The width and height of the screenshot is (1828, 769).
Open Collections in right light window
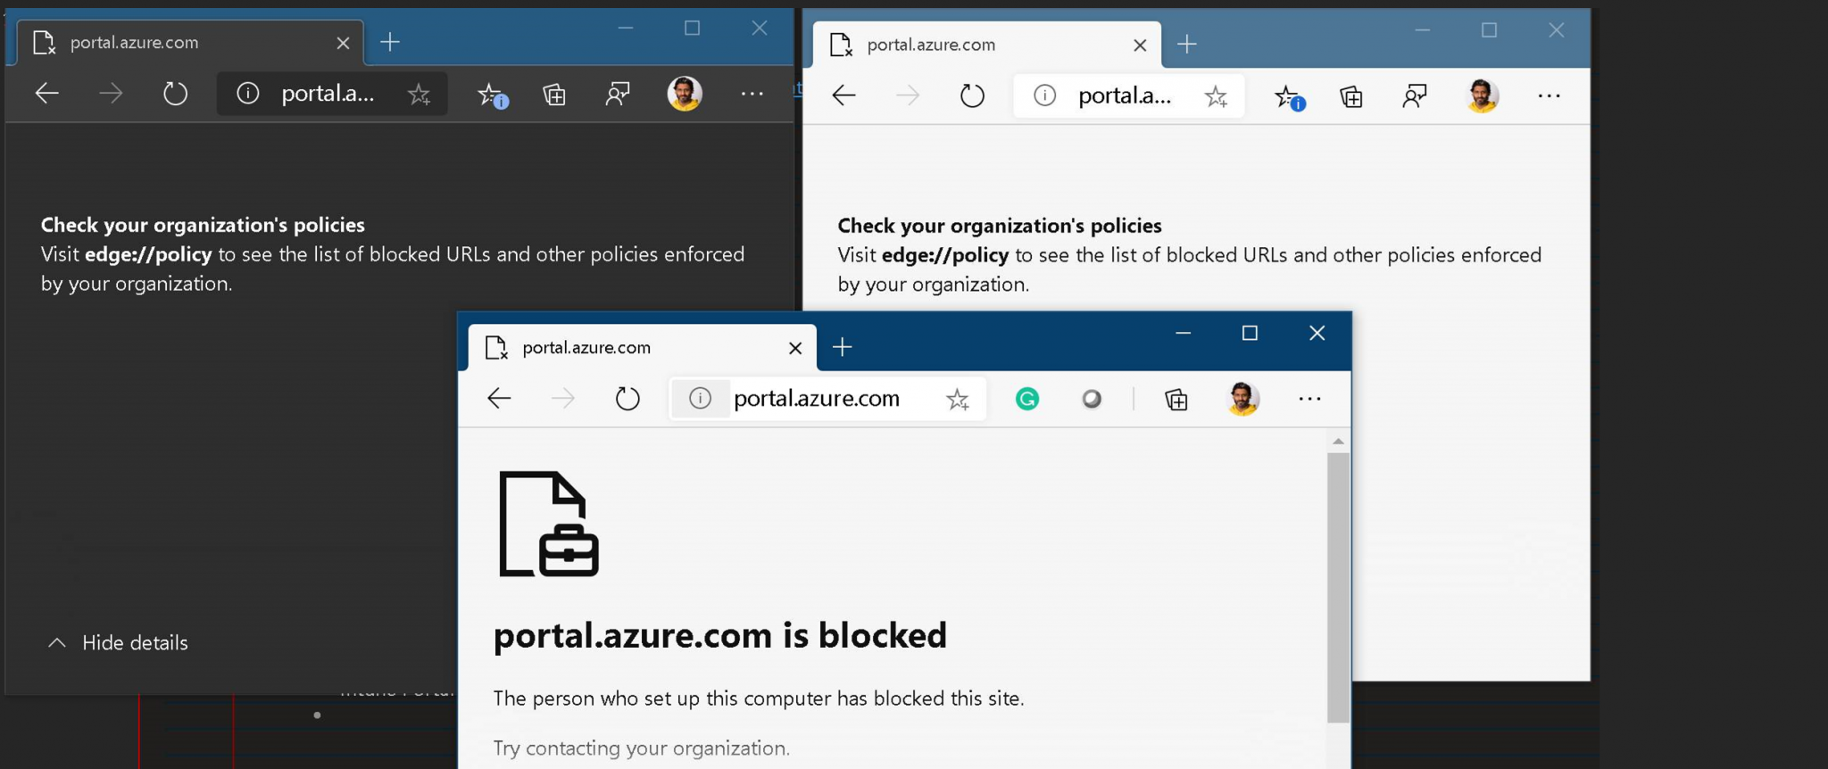point(1351,96)
